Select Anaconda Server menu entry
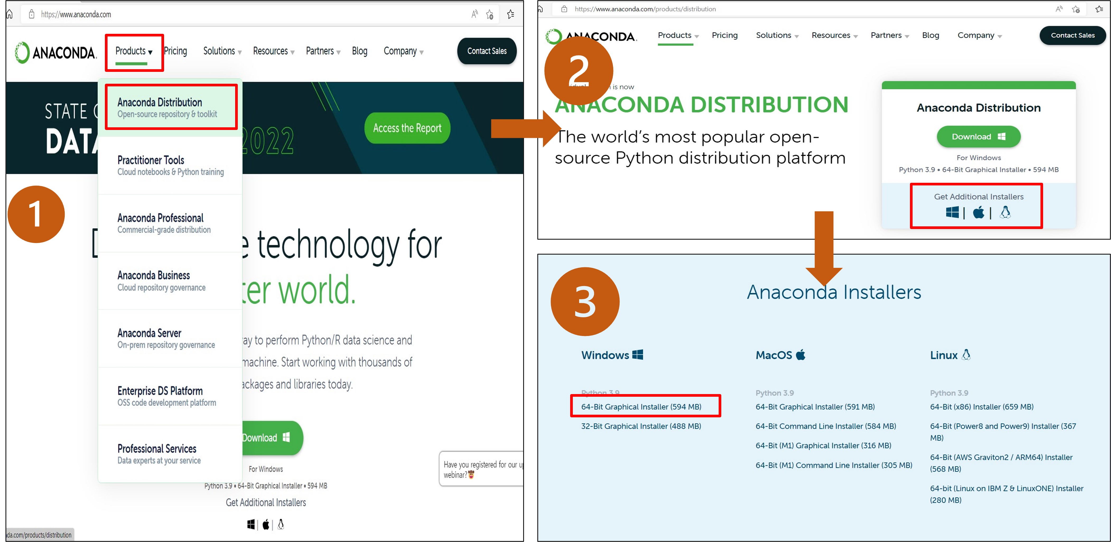Image resolution: width=1111 pixels, height=542 pixels. tap(170, 338)
